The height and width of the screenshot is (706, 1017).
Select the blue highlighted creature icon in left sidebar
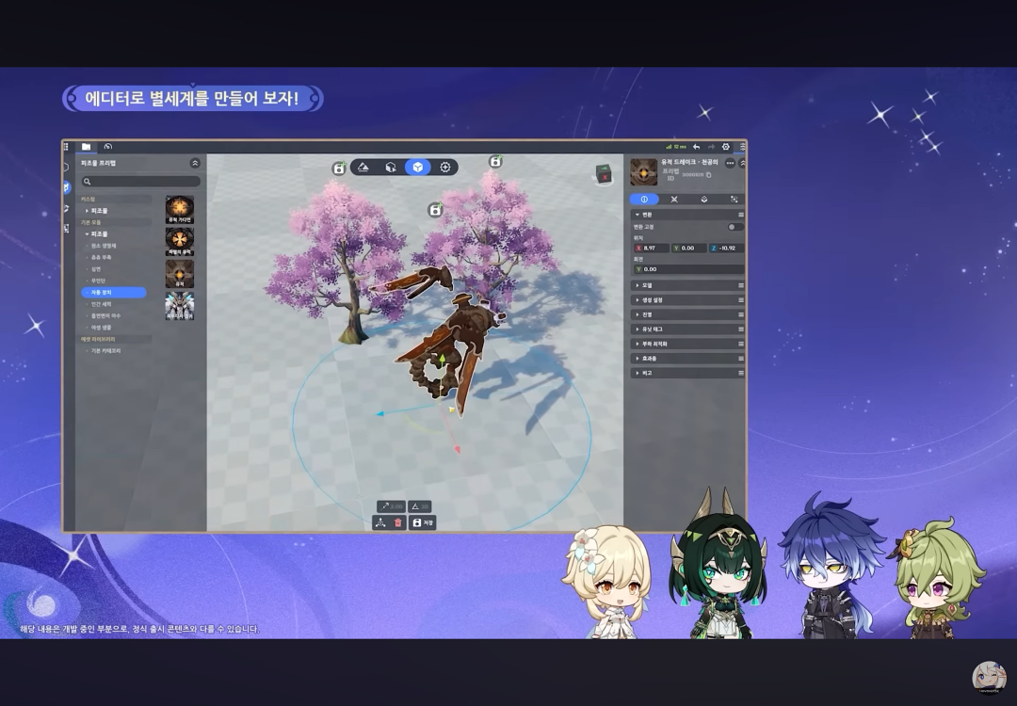pos(66,187)
